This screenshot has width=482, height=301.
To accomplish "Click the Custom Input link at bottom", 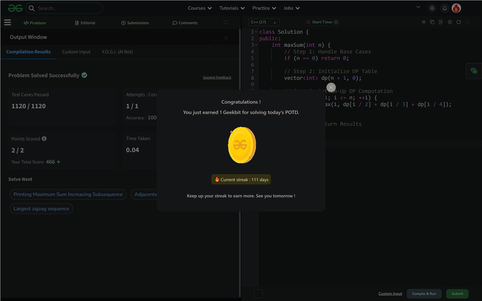I will click(390, 294).
